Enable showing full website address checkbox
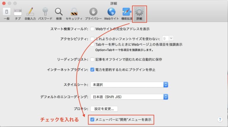The image size is (228, 127). pos(92,29)
